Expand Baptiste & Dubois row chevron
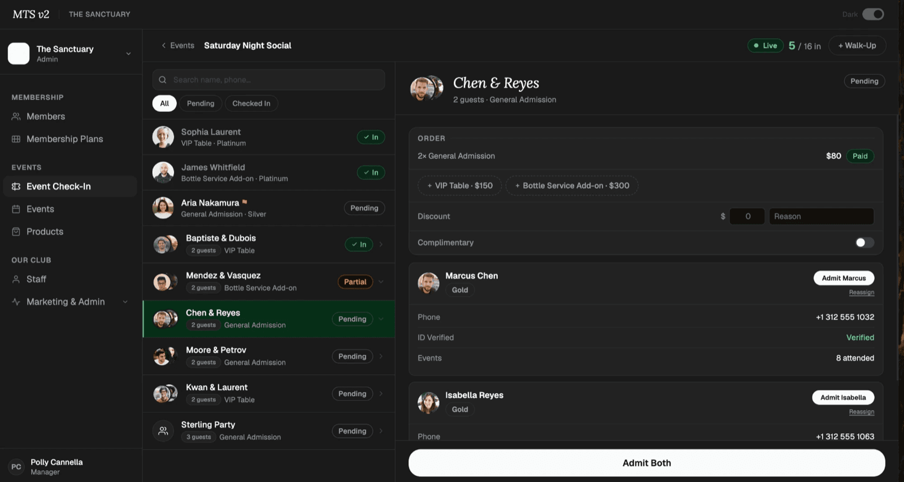The height and width of the screenshot is (482, 904). coord(381,244)
